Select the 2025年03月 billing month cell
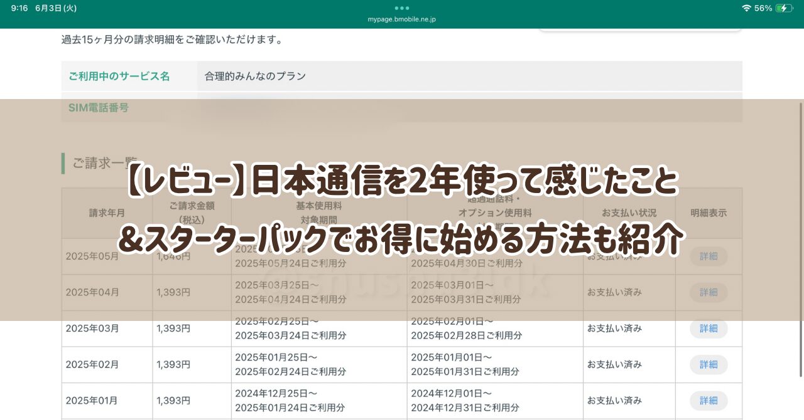The image size is (804, 420). click(107, 328)
